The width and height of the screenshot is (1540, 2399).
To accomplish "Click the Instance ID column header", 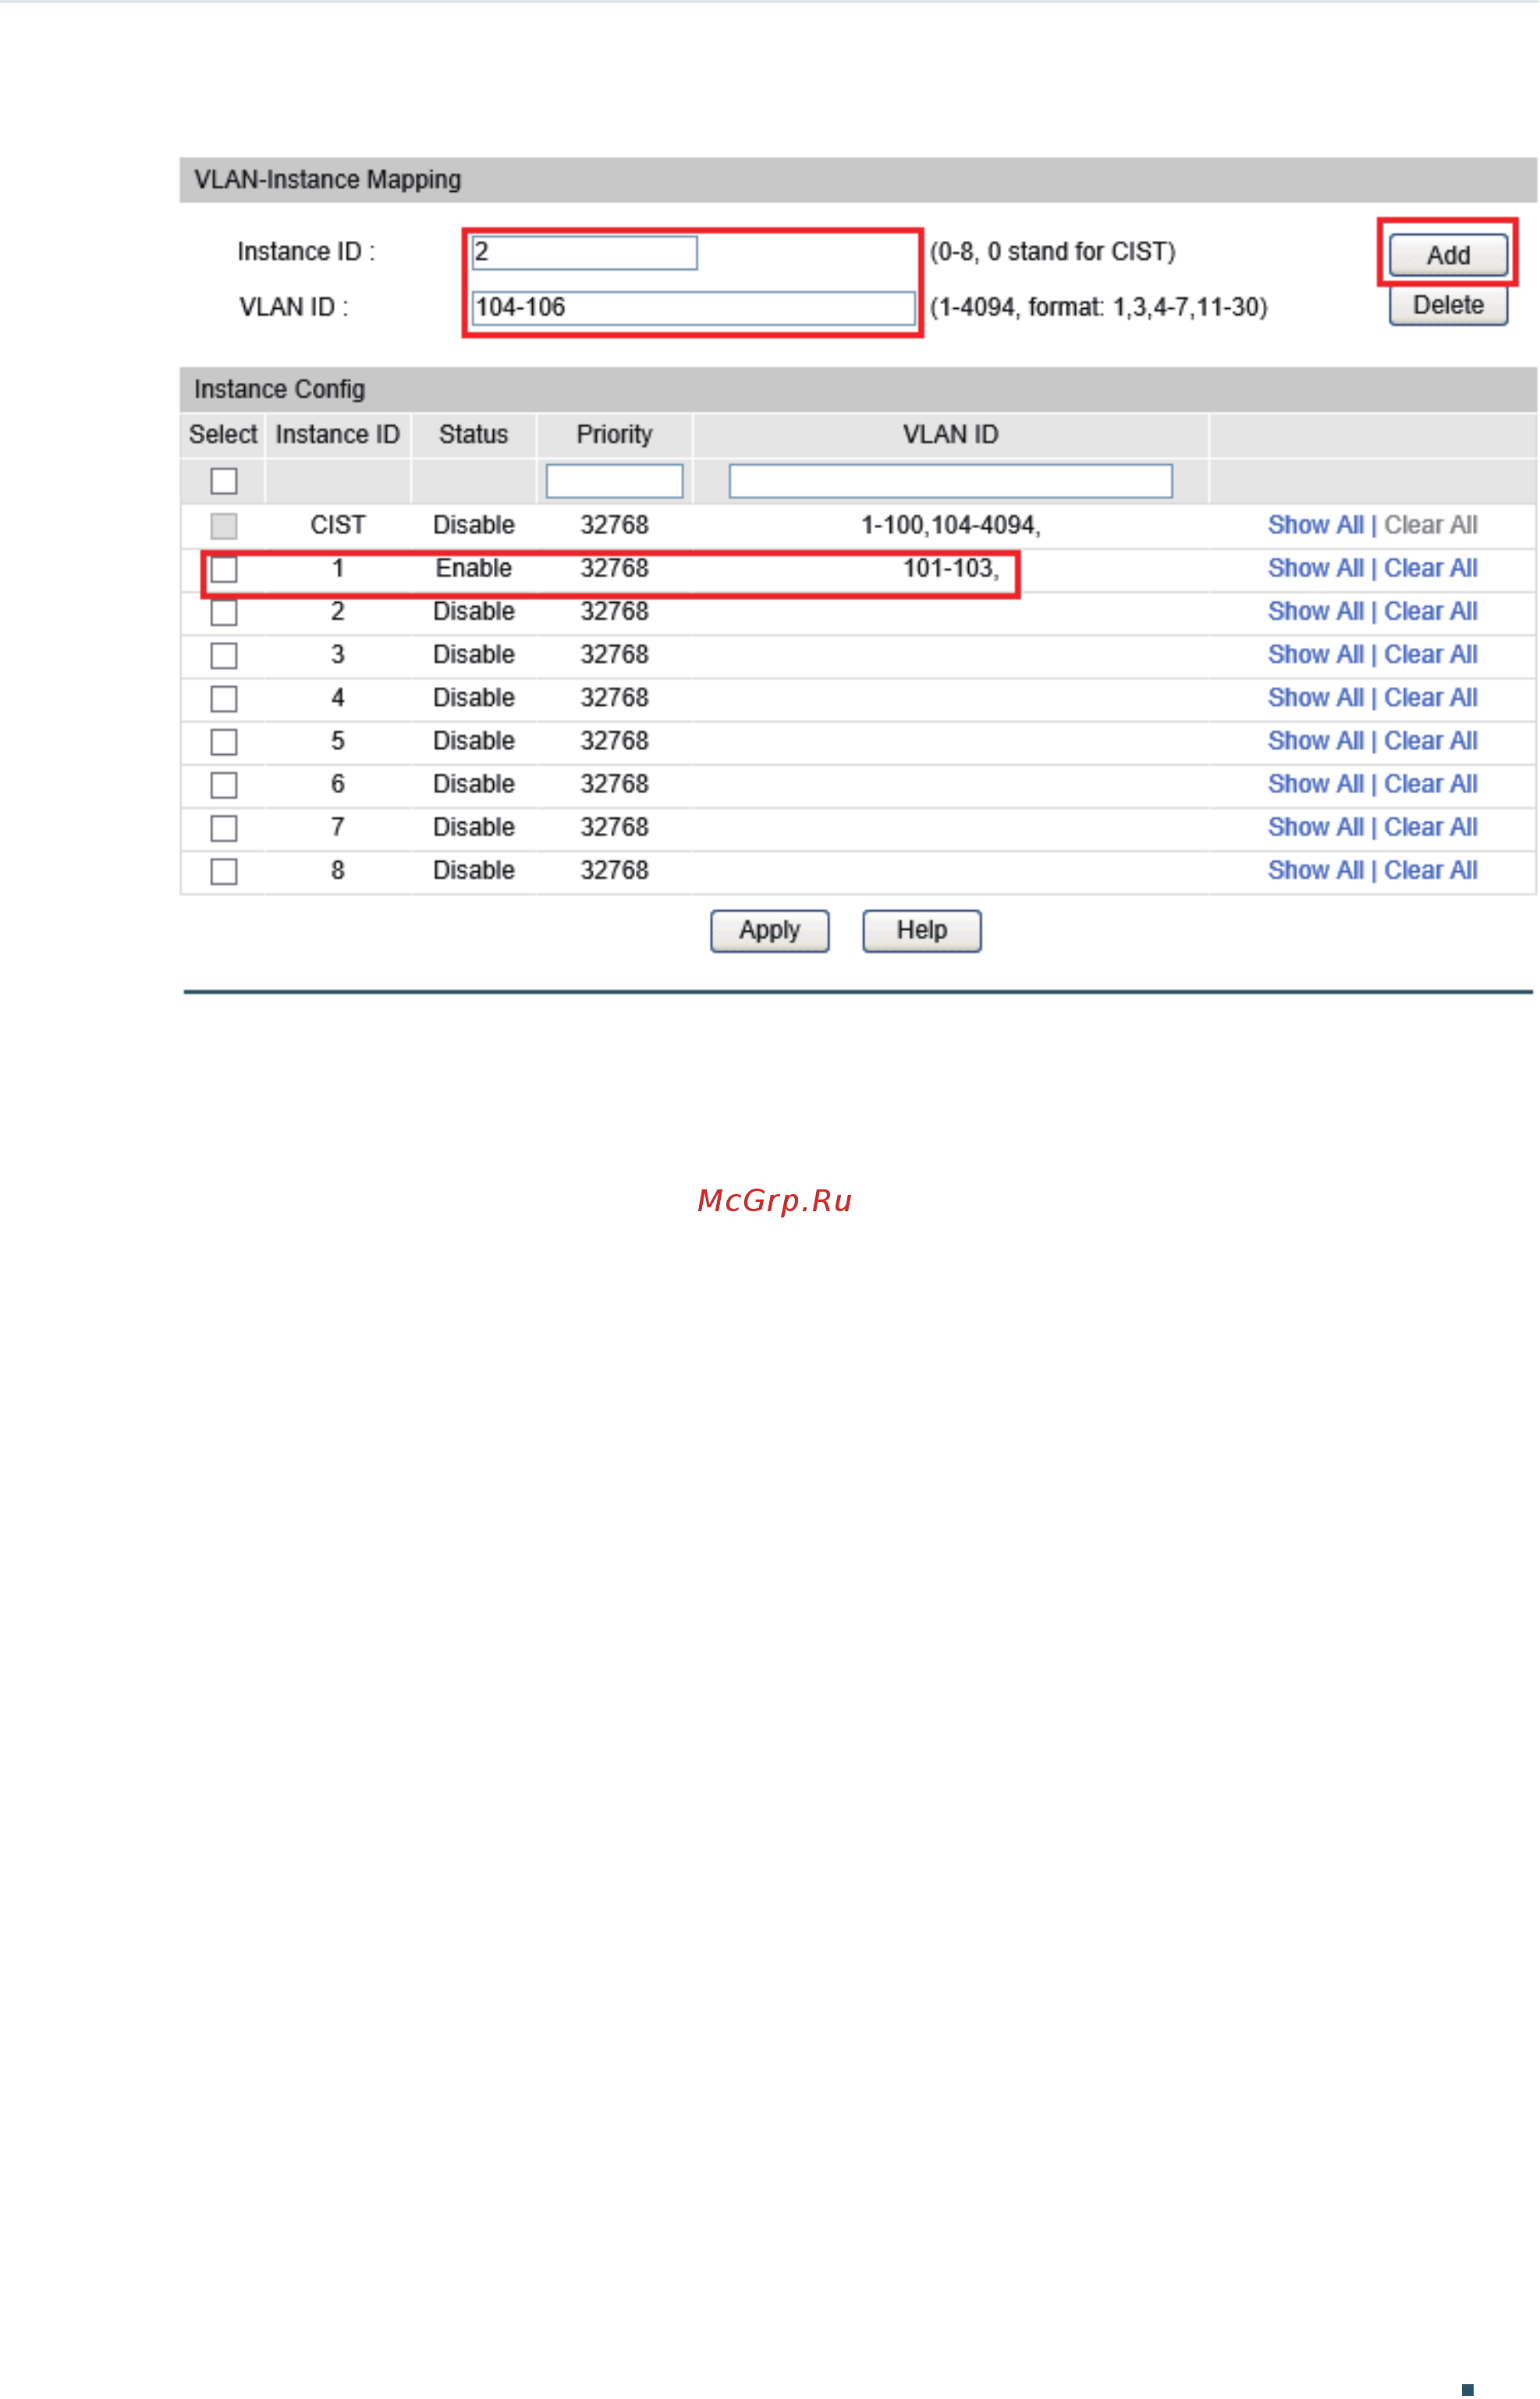I will pos(337,434).
